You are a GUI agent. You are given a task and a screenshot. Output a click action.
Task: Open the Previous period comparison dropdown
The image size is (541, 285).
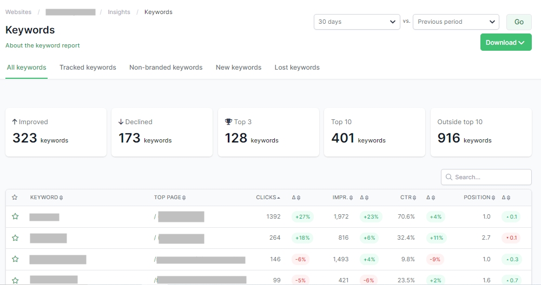[x=456, y=22]
